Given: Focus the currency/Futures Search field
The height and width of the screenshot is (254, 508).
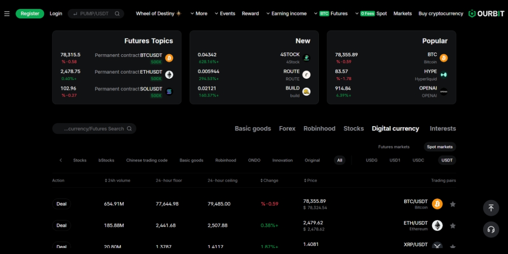Looking at the screenshot, I should click(x=94, y=129).
